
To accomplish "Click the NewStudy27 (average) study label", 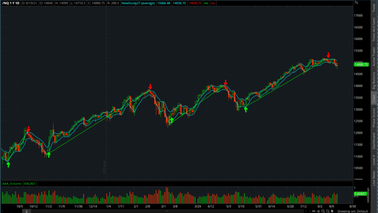I will click(x=138, y=3).
